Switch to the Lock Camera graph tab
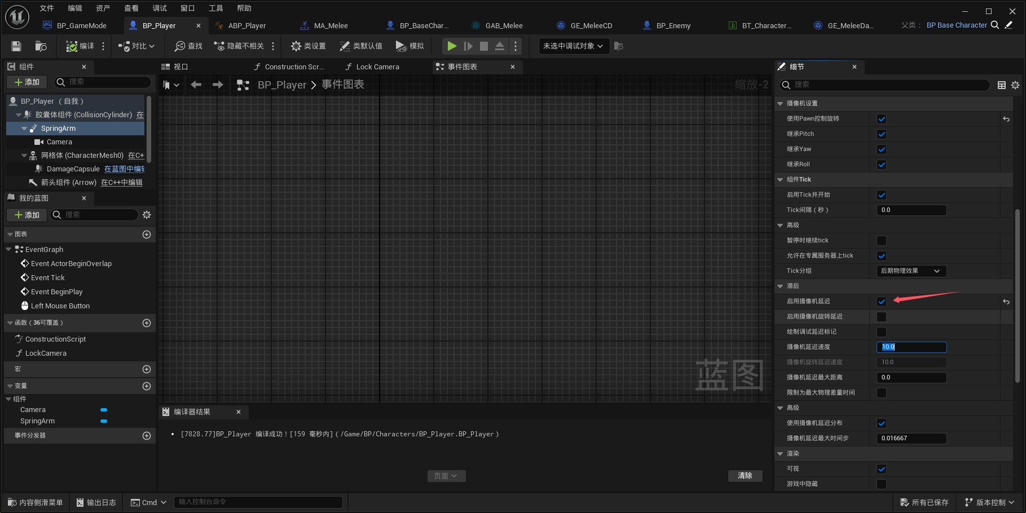This screenshot has height=513, width=1026. tap(377, 67)
